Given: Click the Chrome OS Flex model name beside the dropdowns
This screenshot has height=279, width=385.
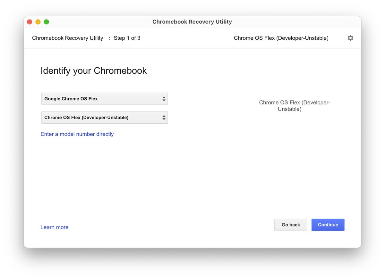Looking at the screenshot, I should click(295, 106).
